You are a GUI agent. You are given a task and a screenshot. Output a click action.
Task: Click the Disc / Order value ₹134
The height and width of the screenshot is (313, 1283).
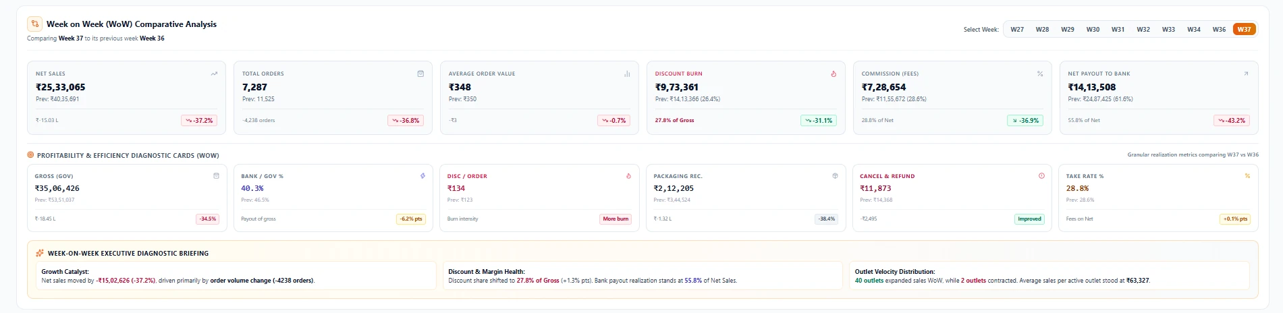[456, 188]
